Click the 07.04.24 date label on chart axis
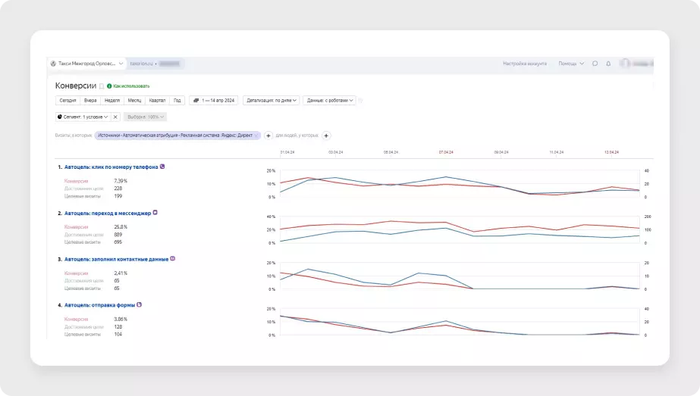The height and width of the screenshot is (396, 700). pyautogui.click(x=446, y=152)
